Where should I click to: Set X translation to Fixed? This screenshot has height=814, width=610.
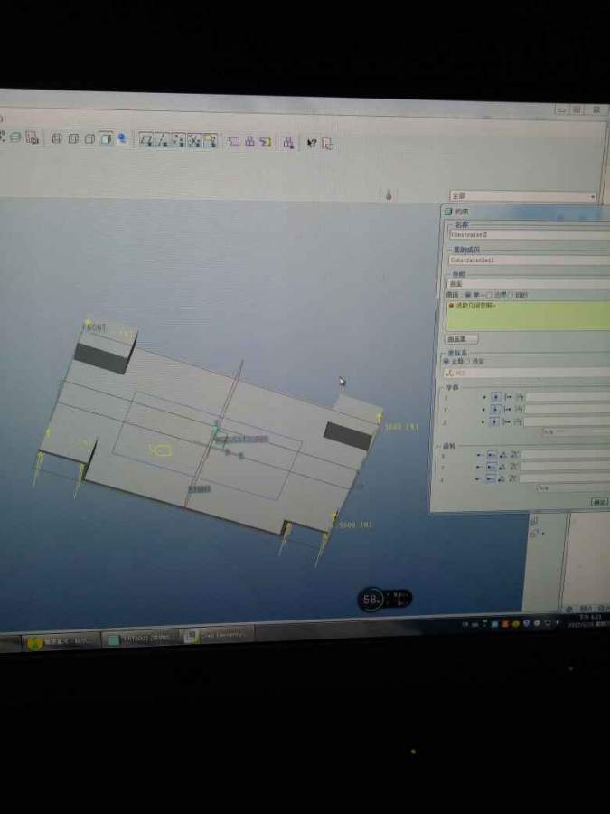[496, 397]
